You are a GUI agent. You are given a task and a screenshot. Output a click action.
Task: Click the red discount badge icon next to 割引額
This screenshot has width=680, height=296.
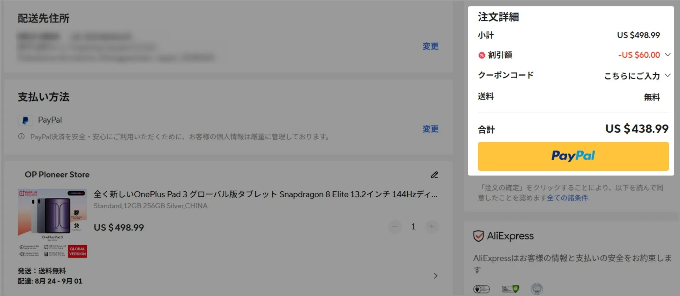482,55
